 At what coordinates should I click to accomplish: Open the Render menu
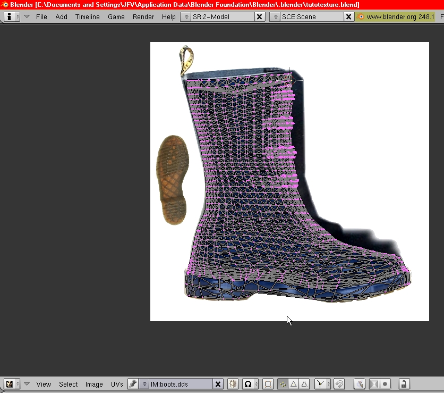coord(143,16)
